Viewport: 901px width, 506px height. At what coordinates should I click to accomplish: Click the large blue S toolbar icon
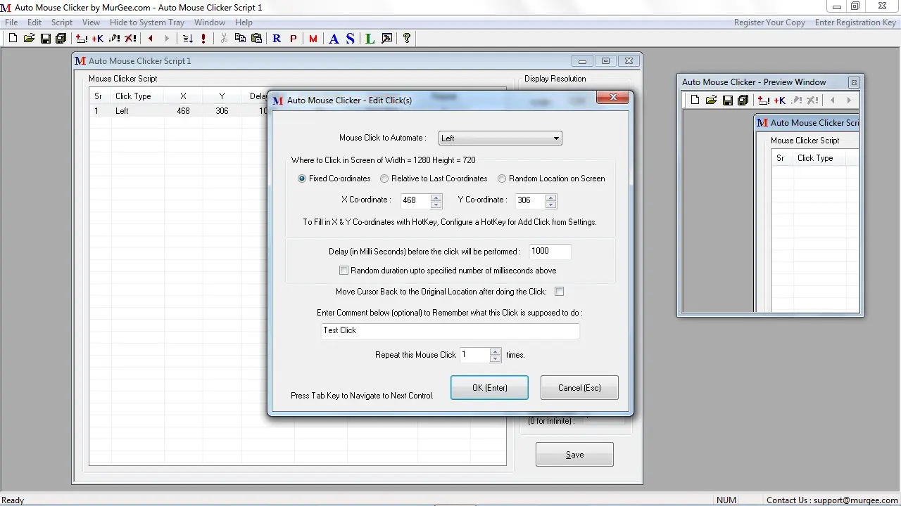click(x=350, y=39)
